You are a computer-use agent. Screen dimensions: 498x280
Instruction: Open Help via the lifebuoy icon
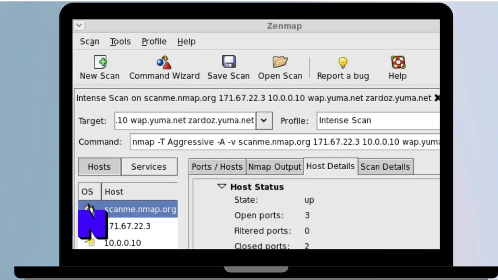tap(398, 62)
